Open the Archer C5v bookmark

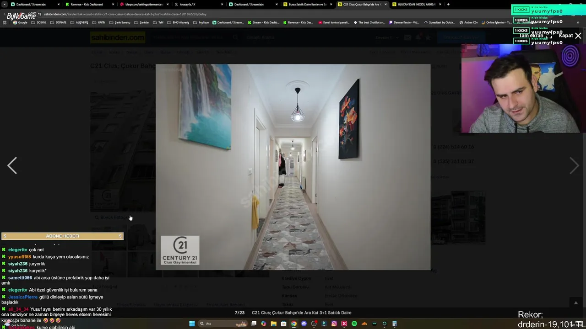click(x=469, y=22)
